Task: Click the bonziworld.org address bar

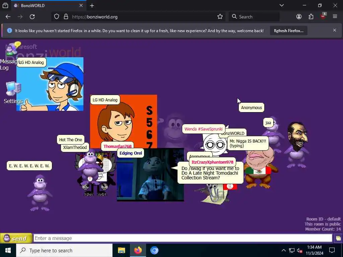Action: tap(138, 17)
